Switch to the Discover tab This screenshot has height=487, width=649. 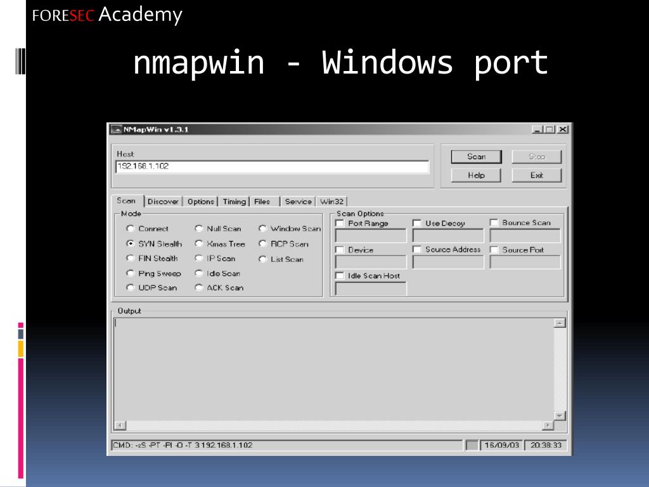point(163,202)
